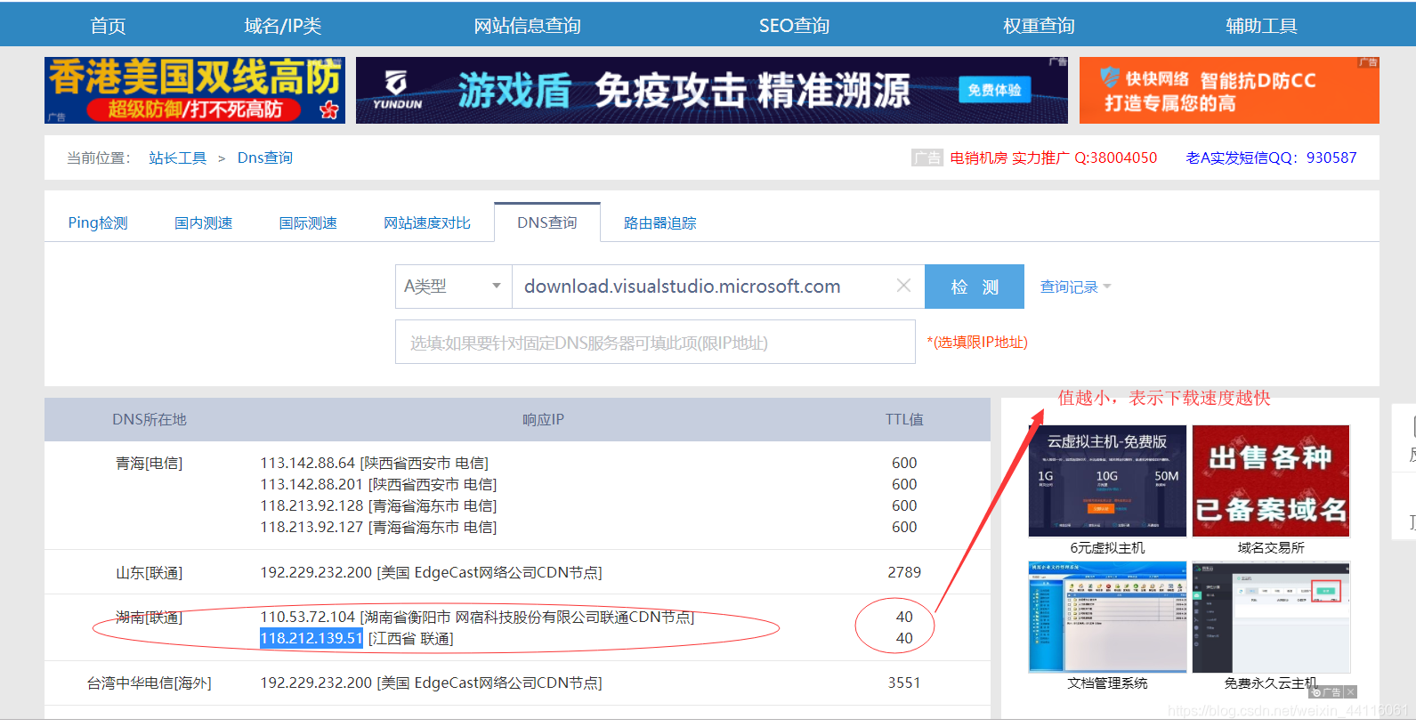Clear the domain field with the X icon
This screenshot has height=727, width=1416.
(903, 286)
